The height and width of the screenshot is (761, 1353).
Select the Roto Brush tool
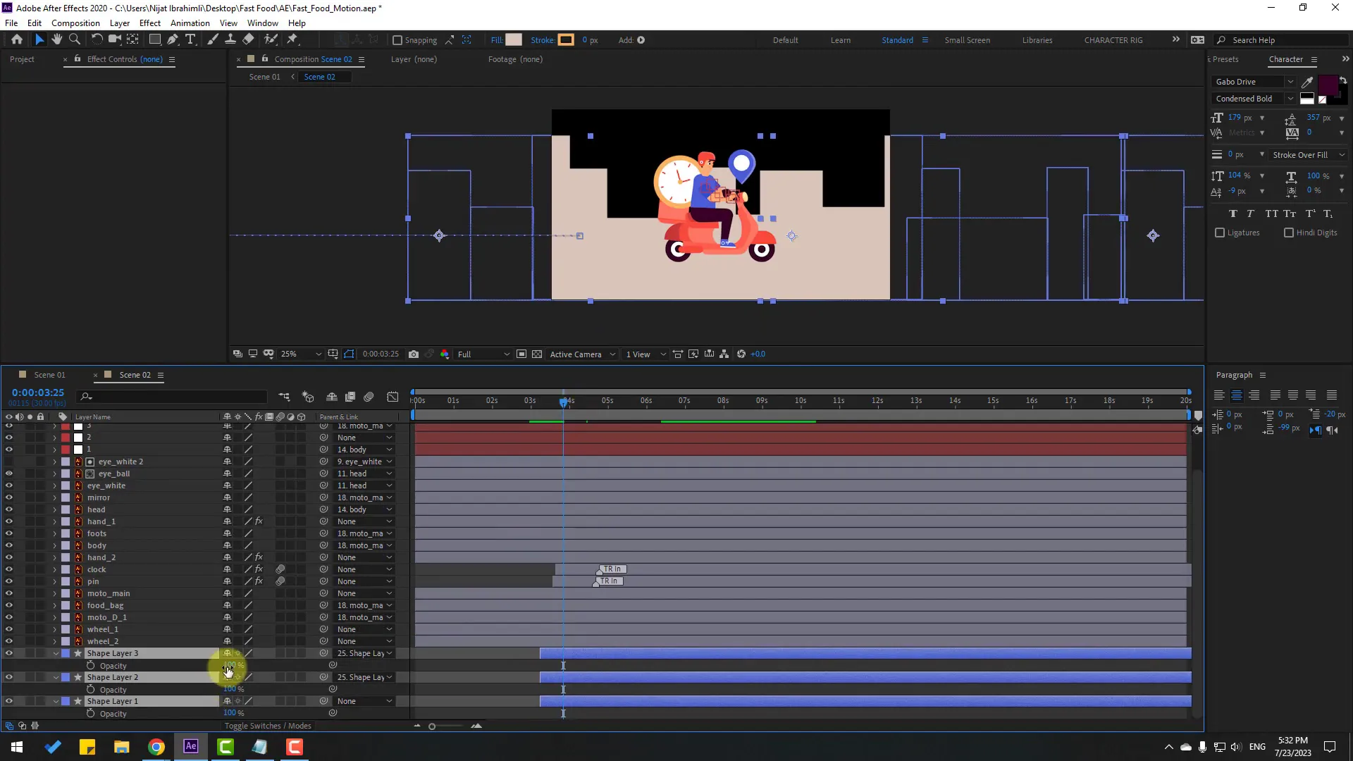click(x=271, y=40)
